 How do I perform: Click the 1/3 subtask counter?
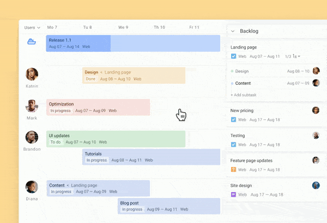[x=288, y=57]
